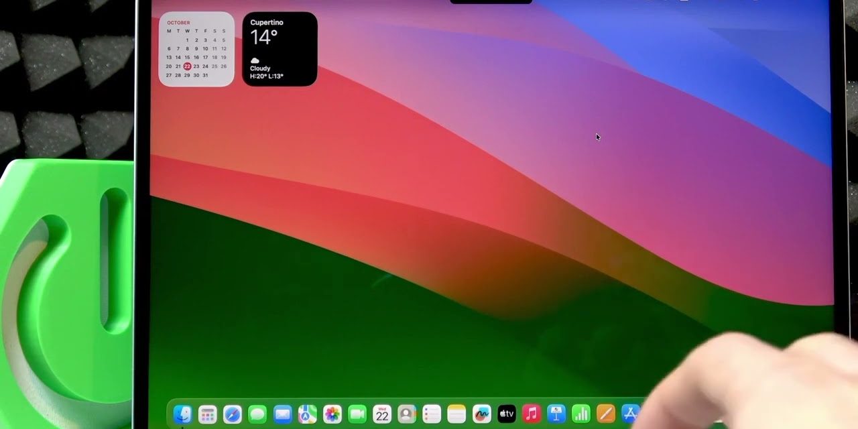This screenshot has height=429, width=858.
Task: Click day 10 in calendar widget
Action: pos(205,49)
